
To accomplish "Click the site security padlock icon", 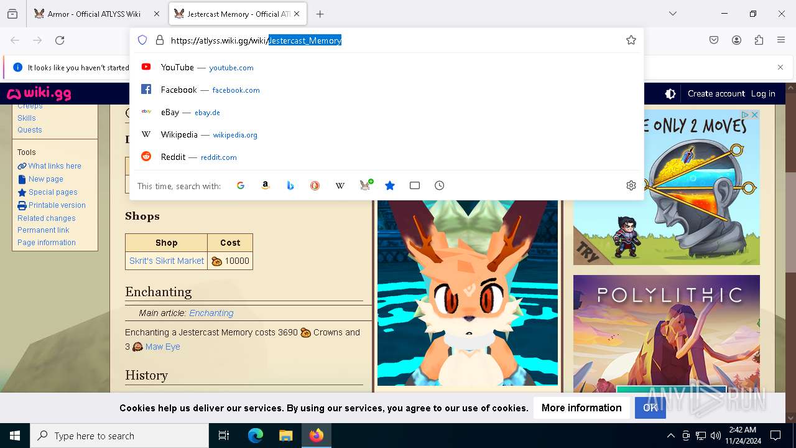I will [160, 40].
